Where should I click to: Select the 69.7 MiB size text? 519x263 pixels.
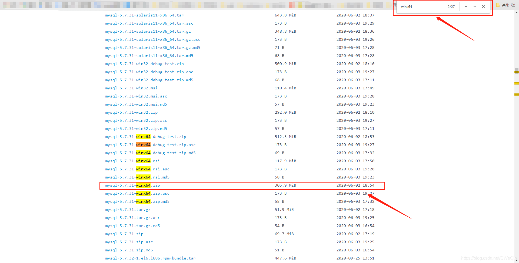(x=284, y=234)
